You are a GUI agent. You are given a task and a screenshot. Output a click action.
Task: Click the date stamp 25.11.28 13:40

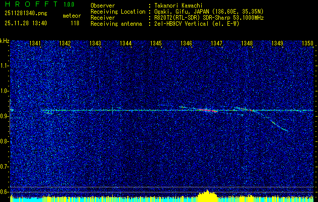[26, 23]
